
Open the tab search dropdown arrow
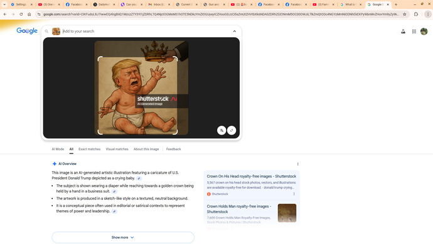click(4, 4)
